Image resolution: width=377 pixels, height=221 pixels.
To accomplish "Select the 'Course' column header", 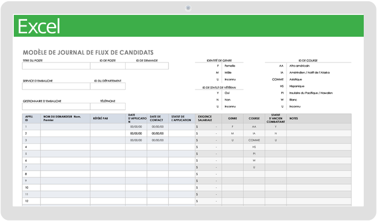I will click(x=254, y=118).
